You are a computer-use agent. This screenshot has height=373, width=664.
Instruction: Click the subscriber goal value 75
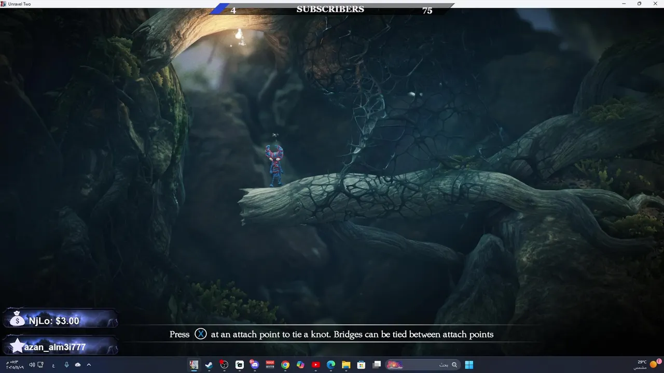pyautogui.click(x=427, y=10)
